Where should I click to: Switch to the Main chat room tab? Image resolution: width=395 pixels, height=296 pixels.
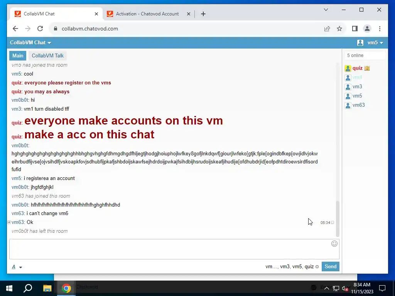coord(18,55)
